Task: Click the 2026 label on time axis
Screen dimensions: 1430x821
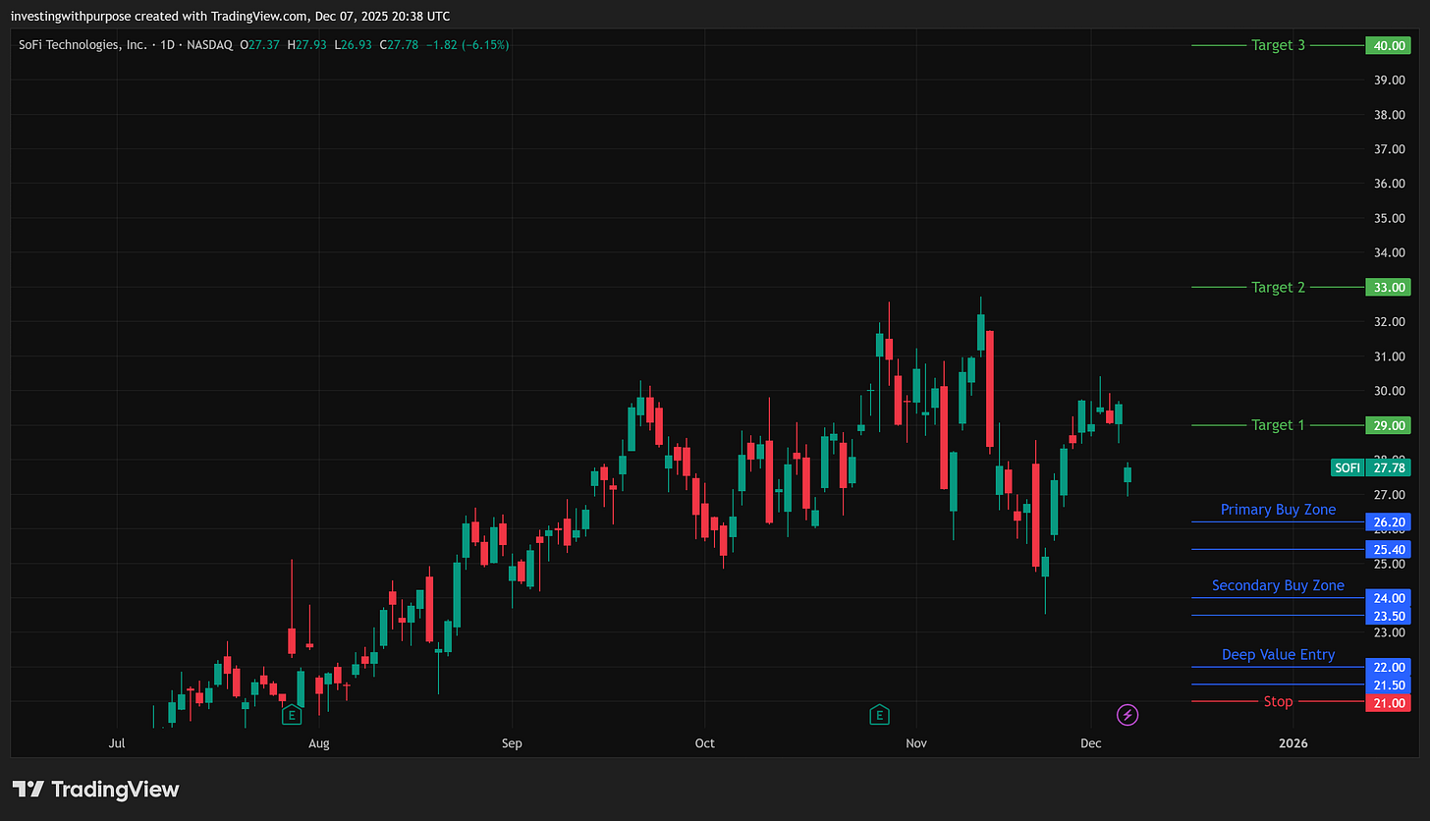Action: 1293,743
